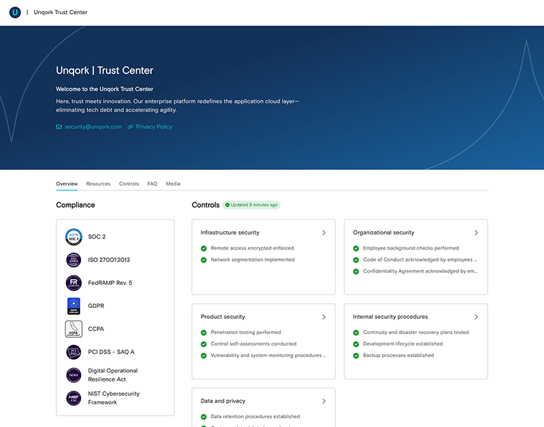Expand the Data and privacy chevron
Screen dimensions: 544x427
point(324,401)
